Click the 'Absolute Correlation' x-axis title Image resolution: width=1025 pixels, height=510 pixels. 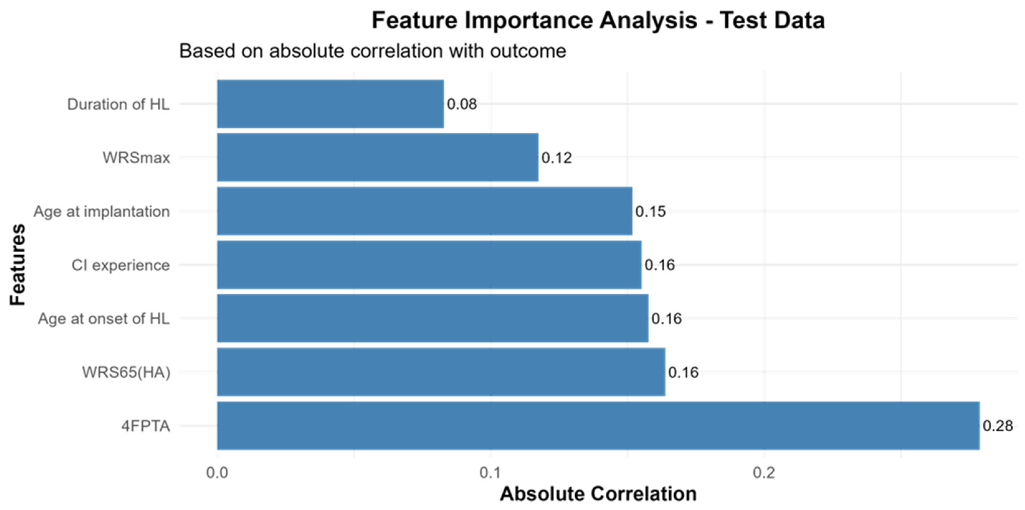pyautogui.click(x=598, y=494)
